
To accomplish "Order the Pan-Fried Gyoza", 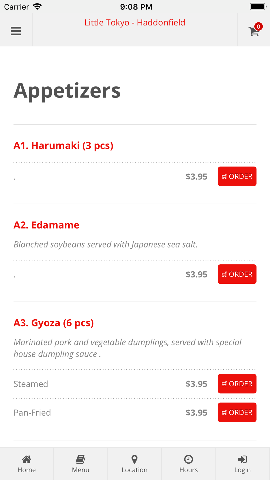I will point(237,412).
